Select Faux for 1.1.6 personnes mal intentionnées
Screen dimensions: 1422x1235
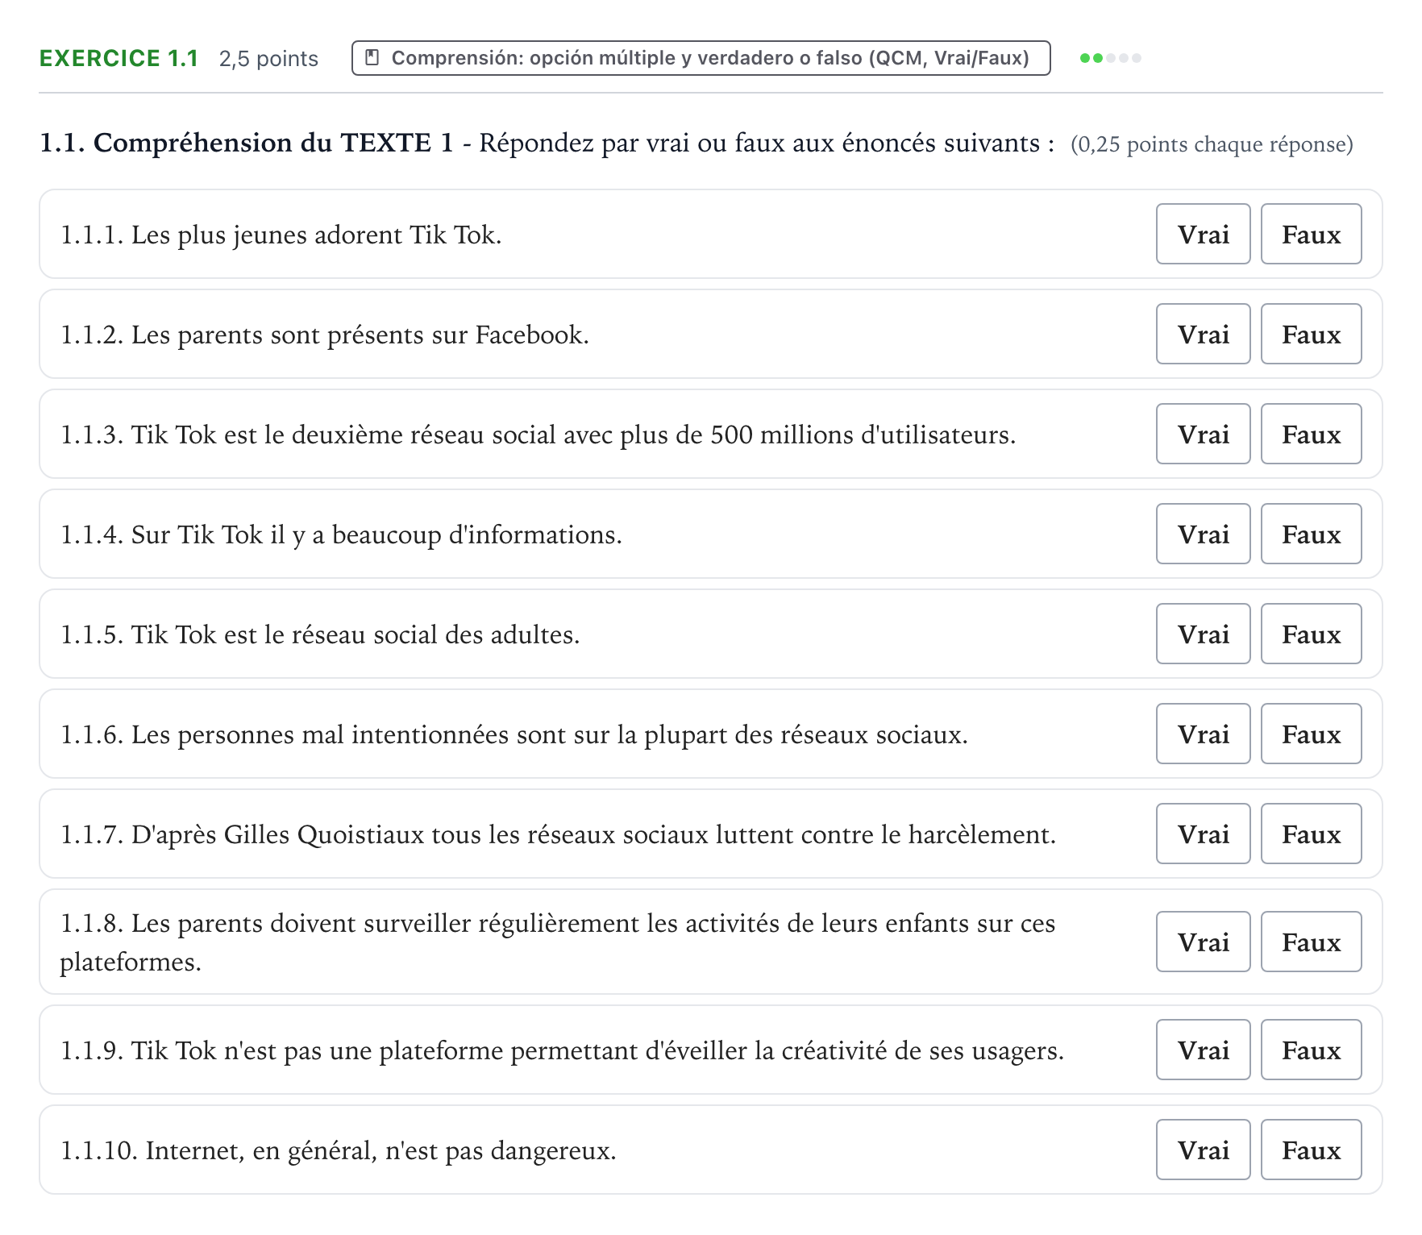click(1311, 734)
